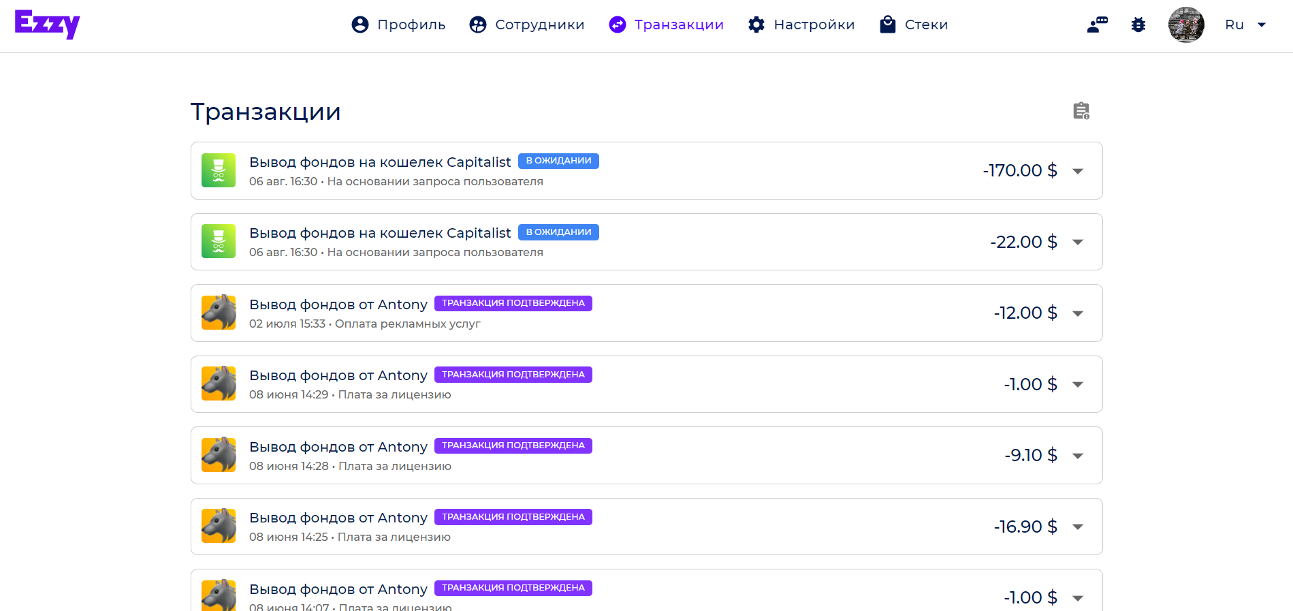The width and height of the screenshot is (1293, 611).
Task: Open the user avatar menu
Action: pos(1186,25)
